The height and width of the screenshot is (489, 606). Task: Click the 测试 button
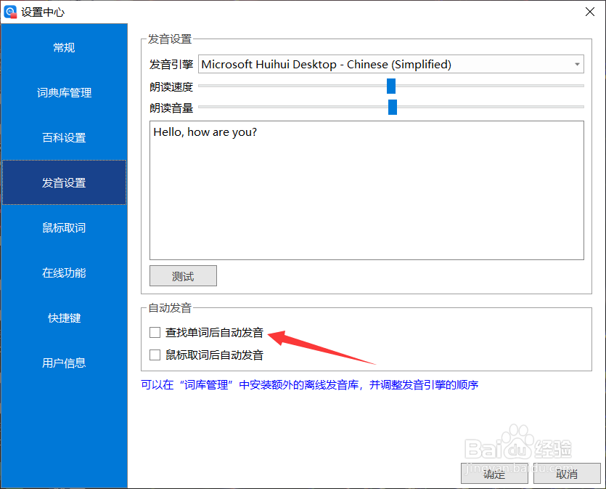pos(183,276)
